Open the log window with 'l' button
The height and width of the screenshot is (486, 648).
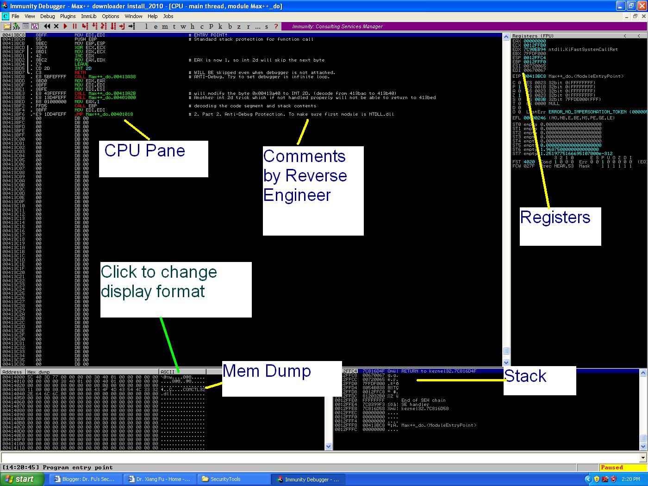point(146,26)
